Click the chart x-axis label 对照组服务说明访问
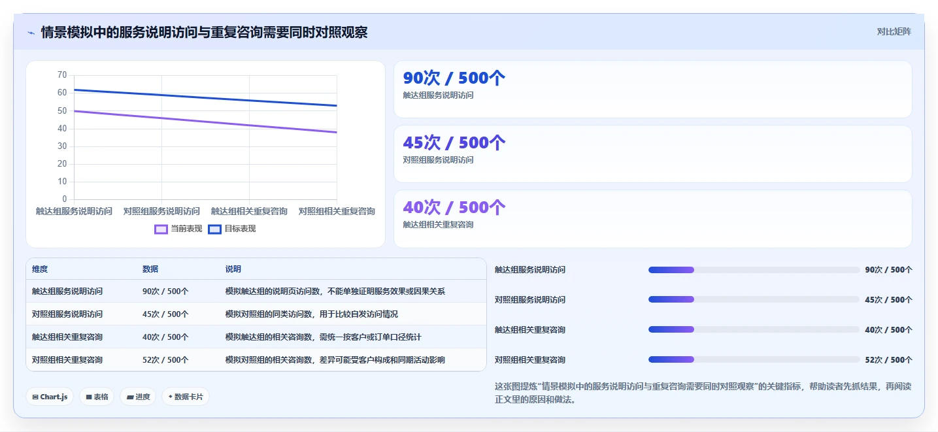Screen dimensions: 938x432 (161, 211)
